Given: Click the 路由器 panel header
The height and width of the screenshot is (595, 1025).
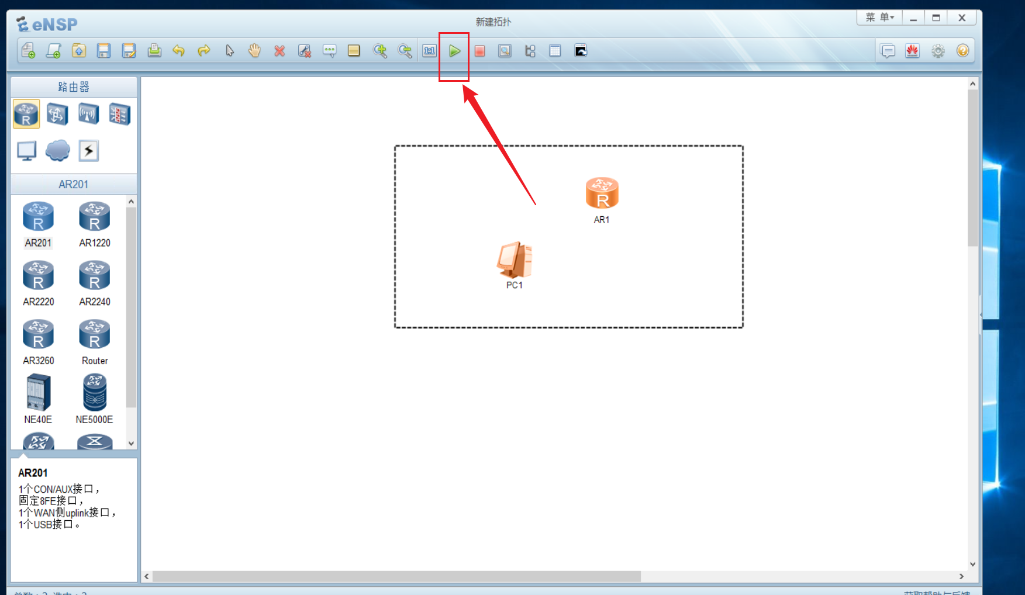Looking at the screenshot, I should [74, 87].
